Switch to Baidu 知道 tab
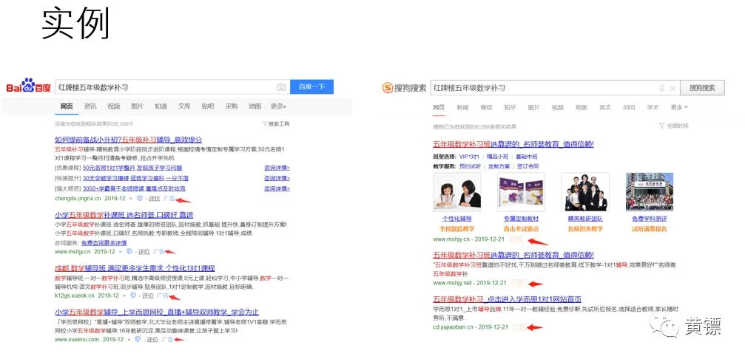The image size is (745, 359). pyautogui.click(x=161, y=106)
